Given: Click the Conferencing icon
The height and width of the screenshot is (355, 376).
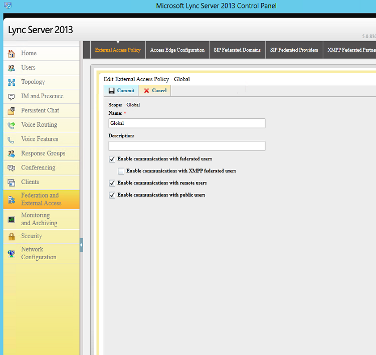Looking at the screenshot, I should 11,168.
